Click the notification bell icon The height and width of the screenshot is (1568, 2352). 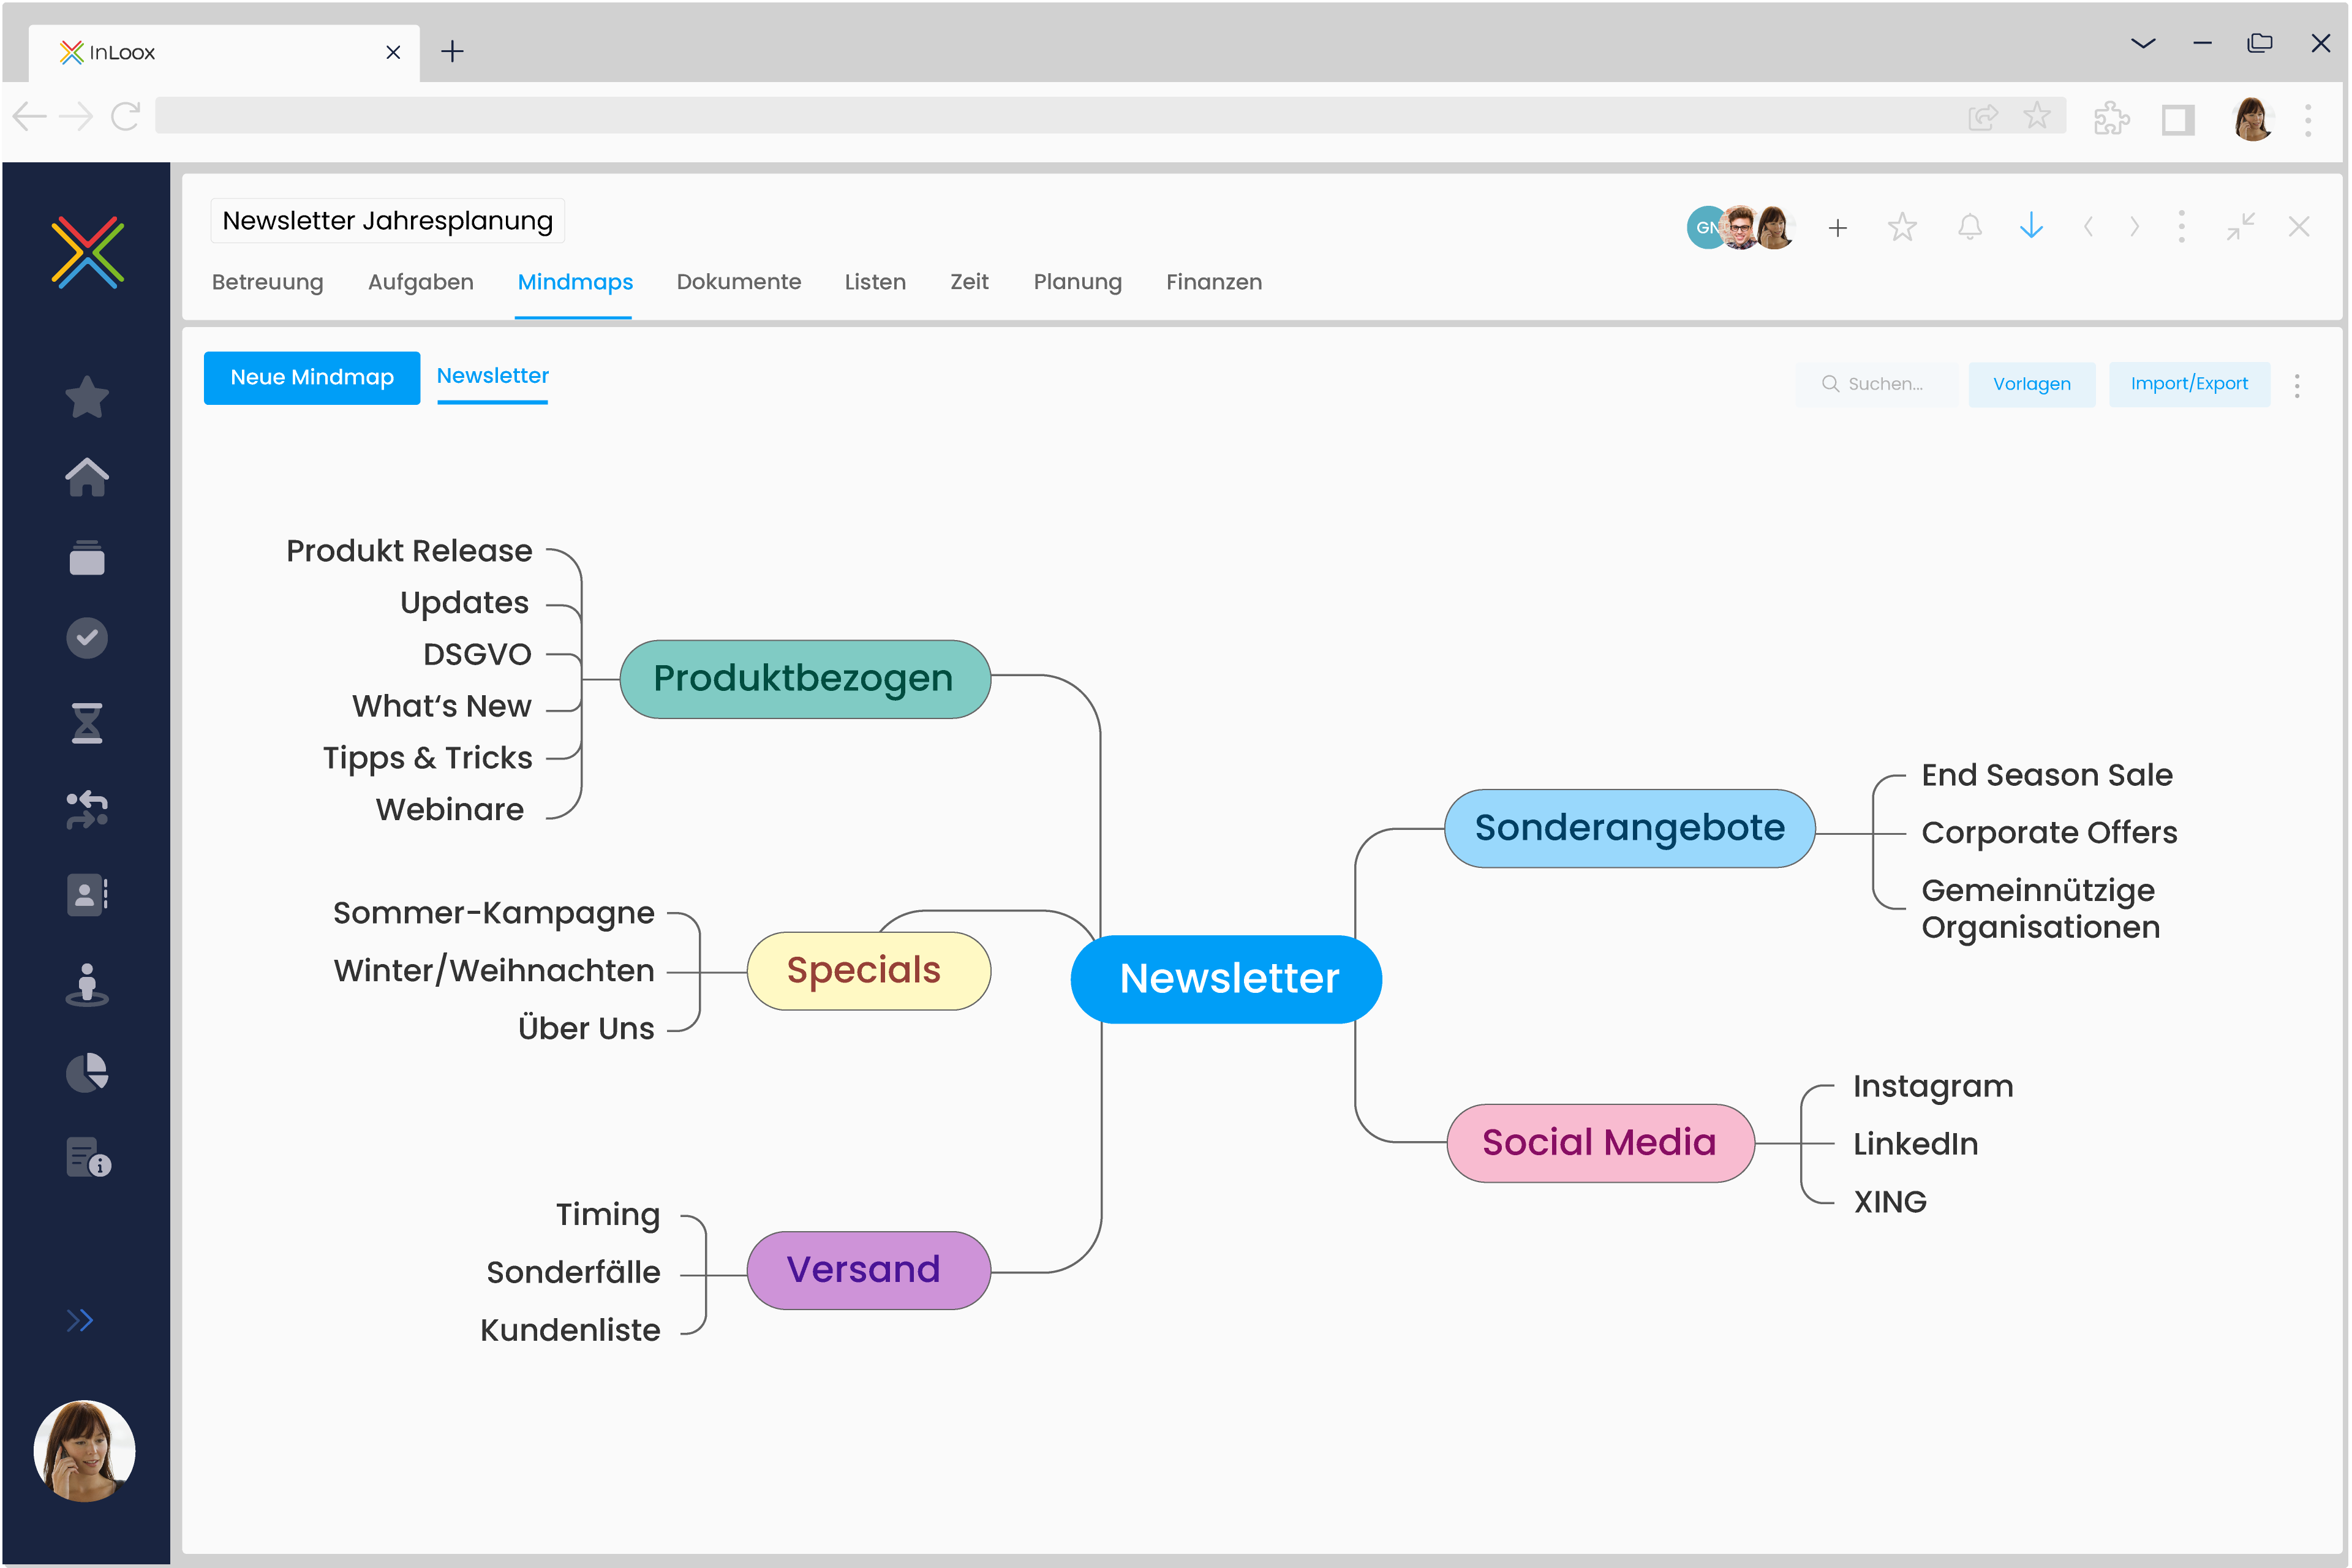[1969, 227]
